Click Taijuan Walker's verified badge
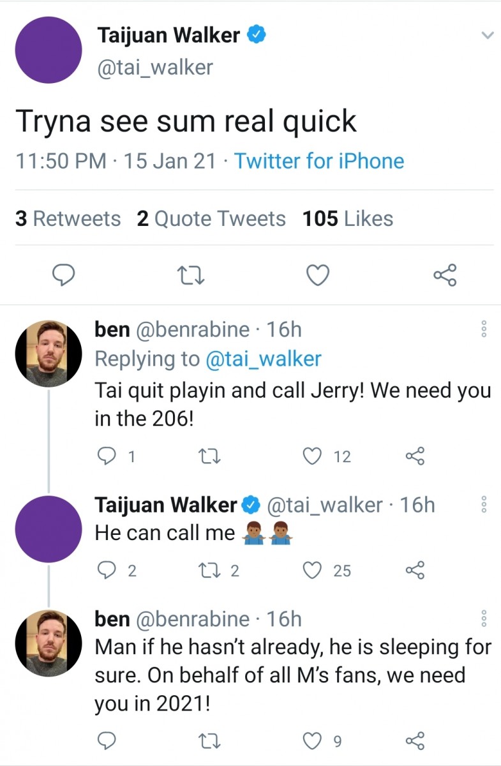The height and width of the screenshot is (766, 501). point(257,35)
